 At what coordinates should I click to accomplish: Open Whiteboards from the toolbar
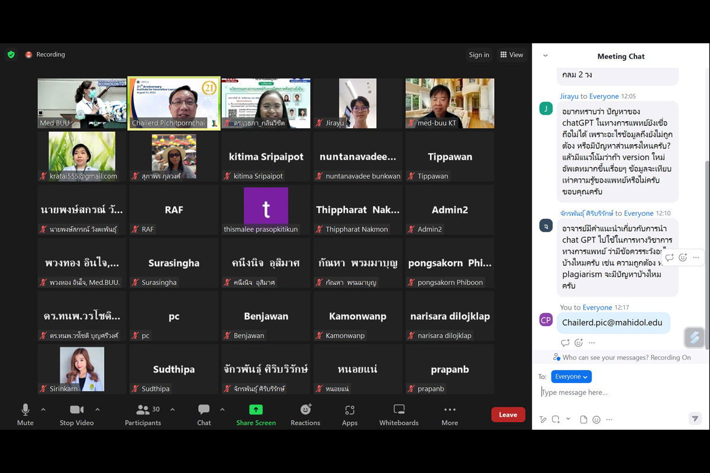399,414
